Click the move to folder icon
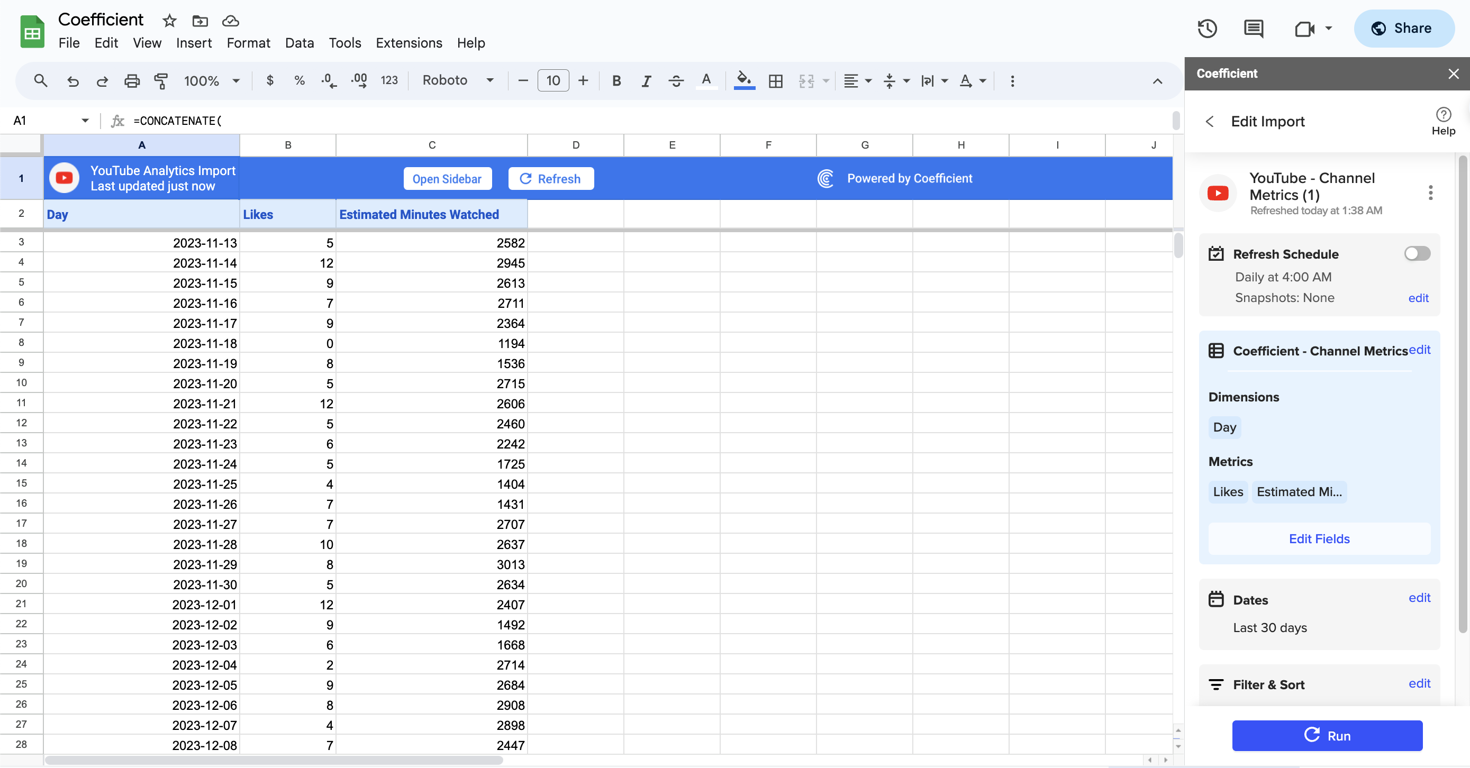Viewport: 1470px width, 768px height. coord(199,21)
